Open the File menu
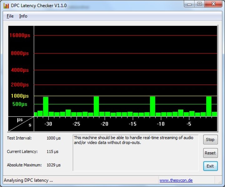Image resolution: width=225 pixels, height=187 pixels. pyautogui.click(x=10, y=16)
